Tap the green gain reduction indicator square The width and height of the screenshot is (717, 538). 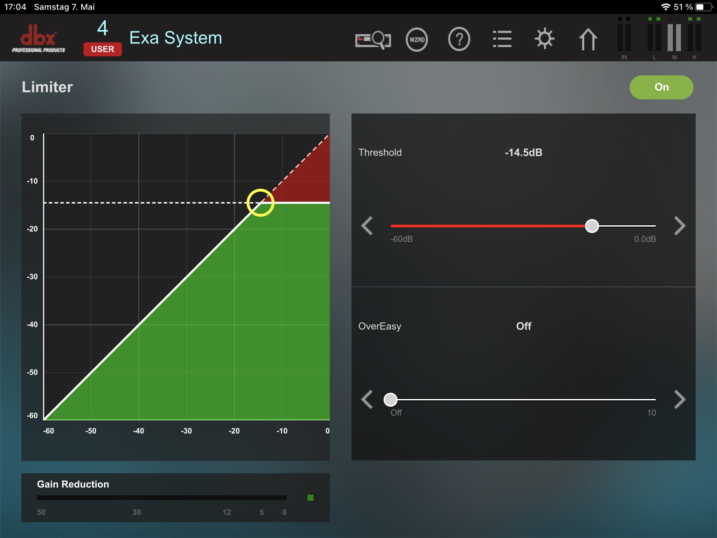coord(310,498)
